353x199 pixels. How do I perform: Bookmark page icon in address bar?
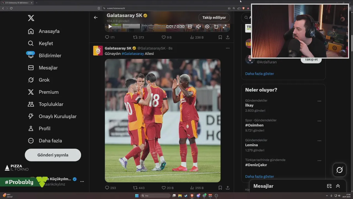(x=99, y=8)
